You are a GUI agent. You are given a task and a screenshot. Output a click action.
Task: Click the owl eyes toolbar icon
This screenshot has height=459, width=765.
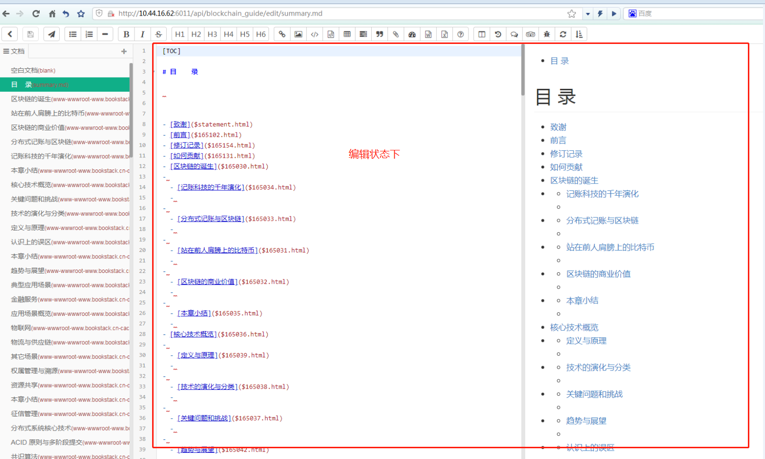[531, 34]
